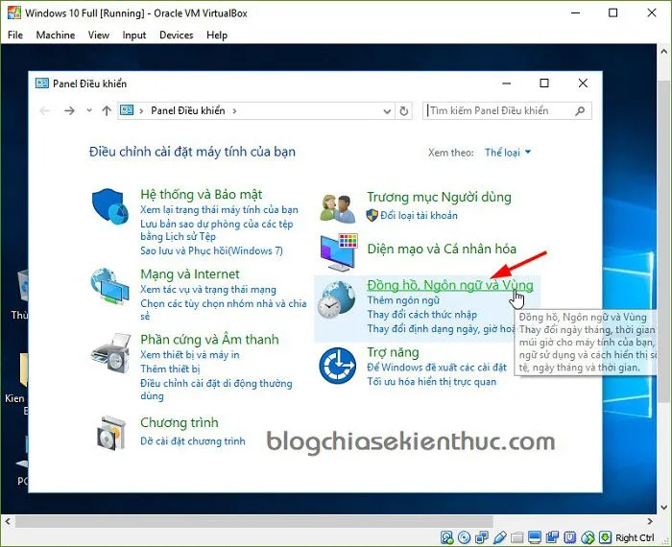This screenshot has width=672, height=547.
Task: Expand the Panel Điều khiển breadcrumb chevron
Action: pyautogui.click(x=234, y=111)
